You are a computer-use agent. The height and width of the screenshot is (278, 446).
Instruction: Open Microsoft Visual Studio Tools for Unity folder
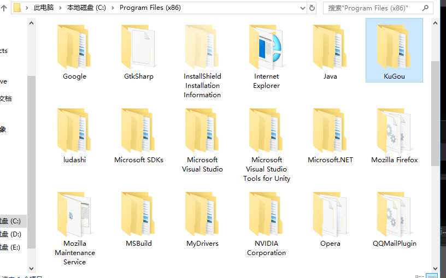pos(266,145)
